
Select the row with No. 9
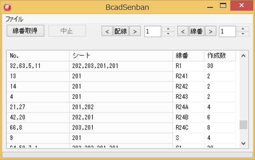click(x=121, y=138)
